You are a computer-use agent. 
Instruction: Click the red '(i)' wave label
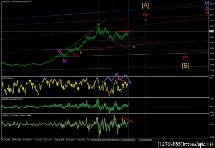[68, 48]
